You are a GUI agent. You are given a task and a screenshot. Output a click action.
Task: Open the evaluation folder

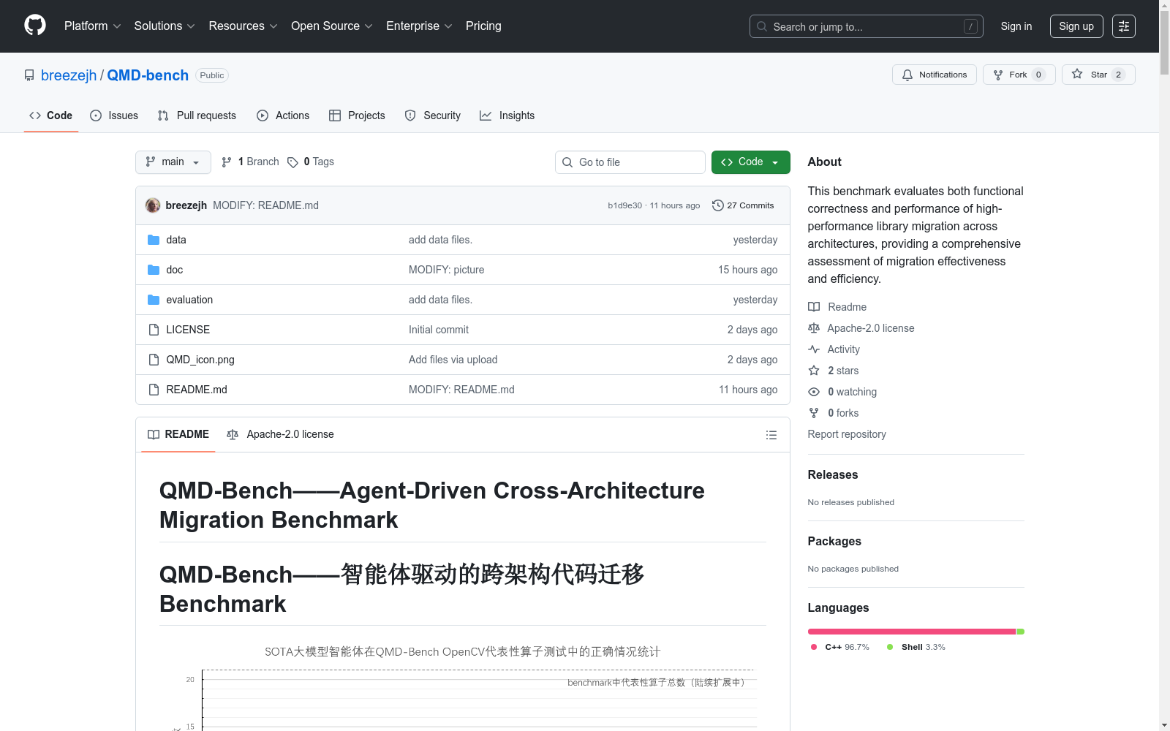pyautogui.click(x=189, y=300)
